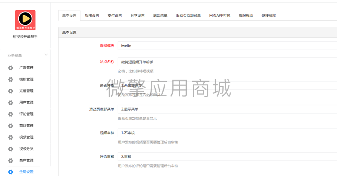Switch to the 客服帮助 tab
337x176 pixels.
point(246,16)
